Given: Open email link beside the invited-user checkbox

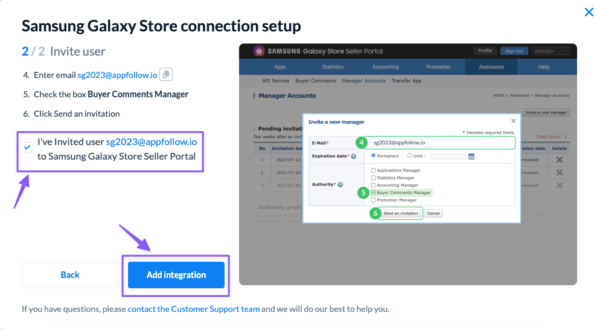Looking at the screenshot, I should [151, 142].
